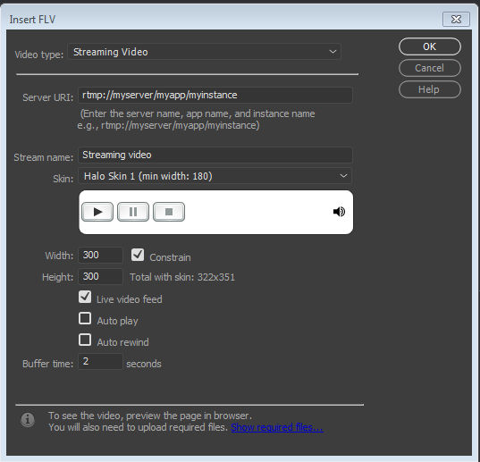Click the Buffer time field
Screen dimensions: 480x462
coord(100,361)
